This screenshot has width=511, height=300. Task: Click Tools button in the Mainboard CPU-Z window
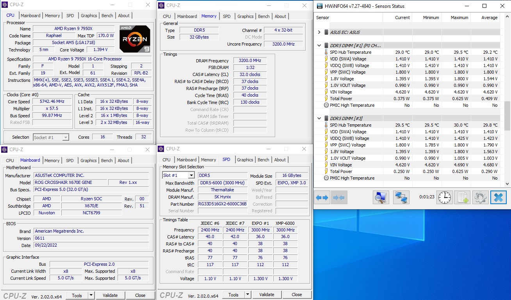[x=77, y=295]
